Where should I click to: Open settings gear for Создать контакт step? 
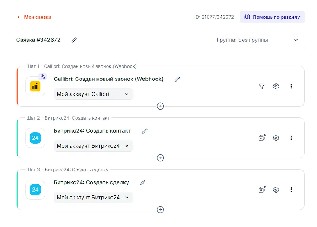pyautogui.click(x=276, y=138)
